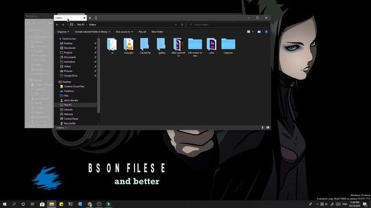Focus the Search Videos input field
This screenshot has height=208, width=371.
pos(228,24)
